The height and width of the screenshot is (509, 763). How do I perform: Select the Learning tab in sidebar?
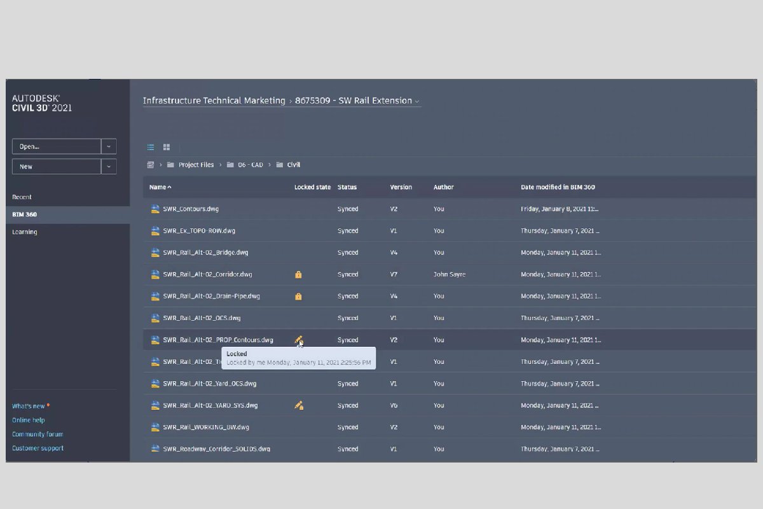[25, 232]
